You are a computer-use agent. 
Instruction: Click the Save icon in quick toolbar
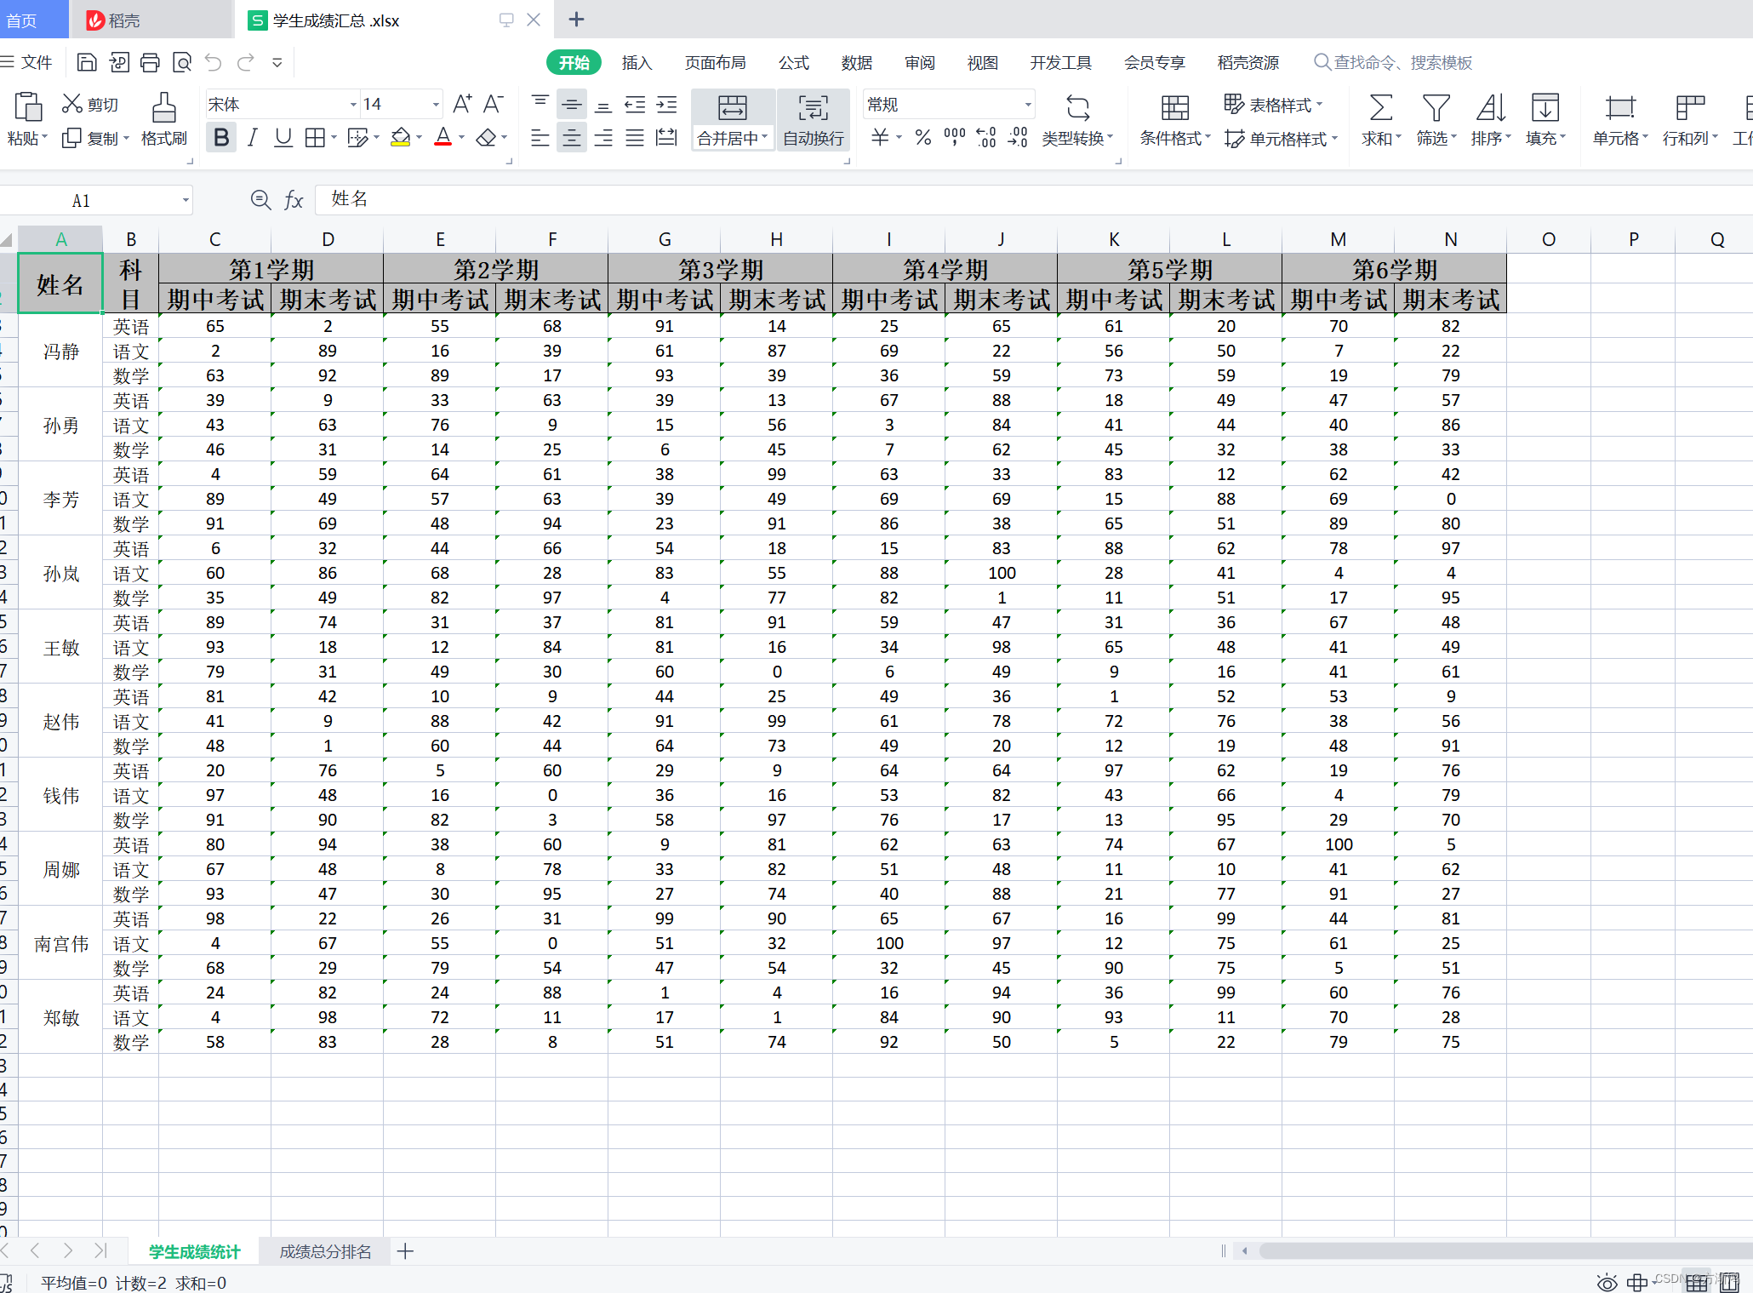pyautogui.click(x=87, y=62)
